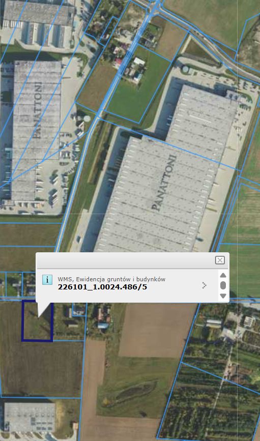
Task: Click 'WMS, Ewidencja gruntów i budynków' label
Action: (x=111, y=279)
